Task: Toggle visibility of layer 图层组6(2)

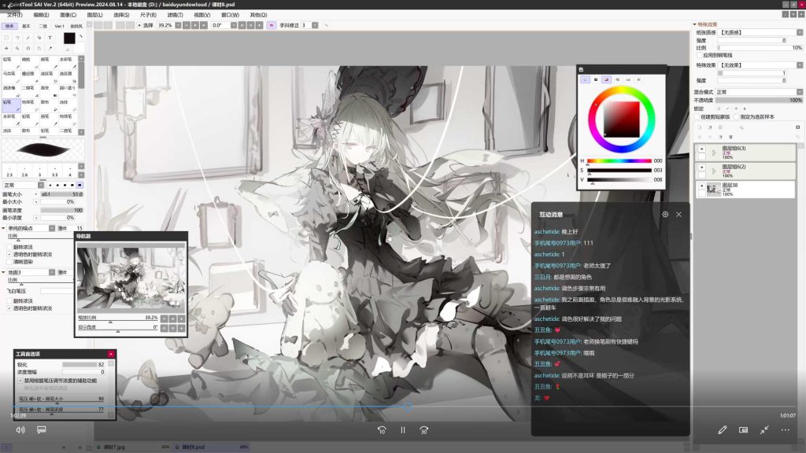Action: (701, 168)
